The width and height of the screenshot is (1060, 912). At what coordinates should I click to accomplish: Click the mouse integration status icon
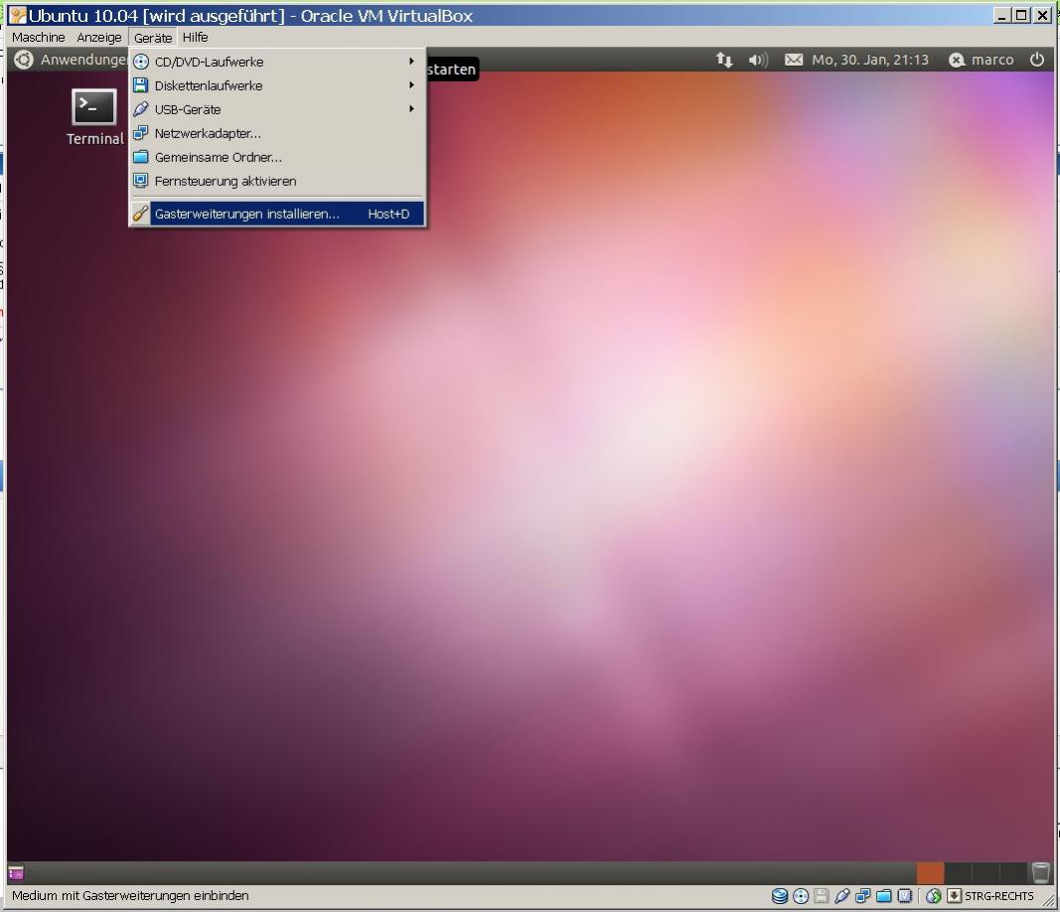point(934,896)
